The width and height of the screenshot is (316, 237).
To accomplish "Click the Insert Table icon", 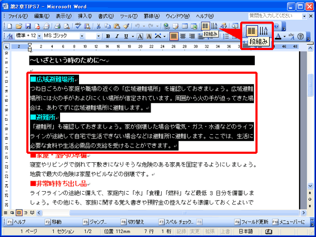I will [185, 26].
